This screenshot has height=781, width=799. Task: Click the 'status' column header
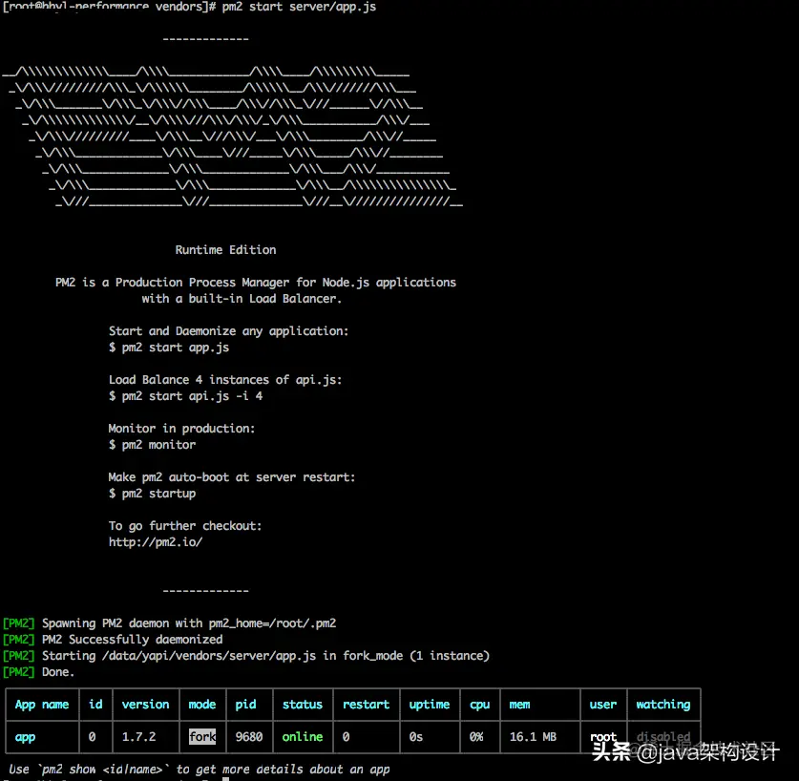pyautogui.click(x=303, y=705)
